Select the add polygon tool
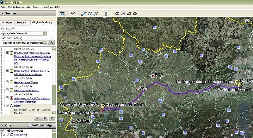Screen dimensions: 253x138 [x=83, y=14]
